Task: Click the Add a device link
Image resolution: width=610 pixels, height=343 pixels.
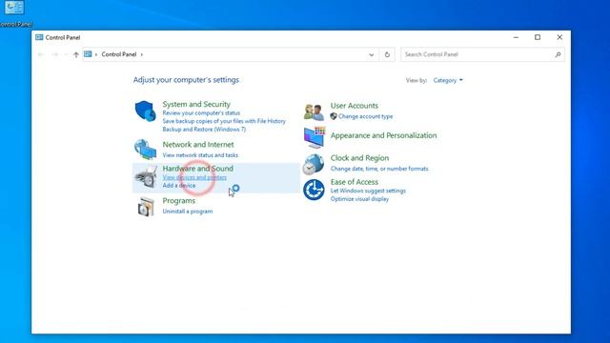Action: coord(179,186)
